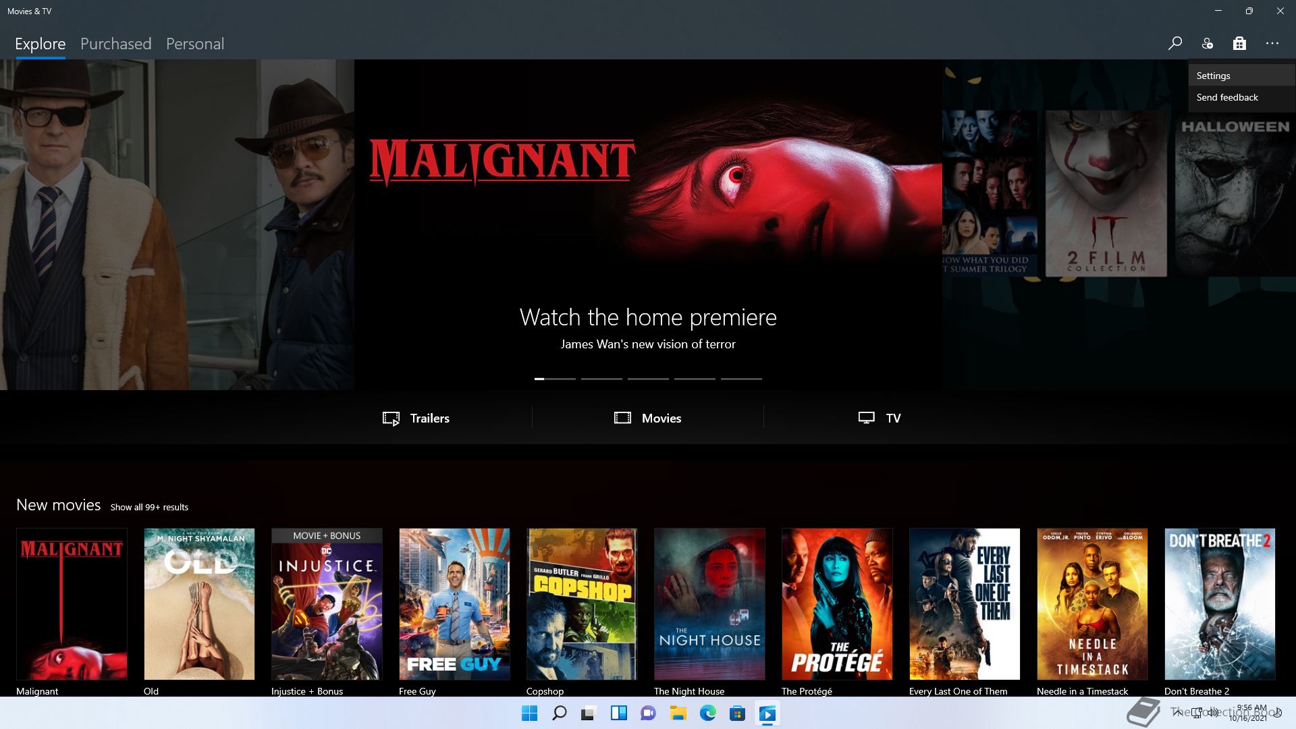Open the IT 2 Film Collection poster
Image resolution: width=1296 pixels, height=729 pixels.
tap(1106, 194)
